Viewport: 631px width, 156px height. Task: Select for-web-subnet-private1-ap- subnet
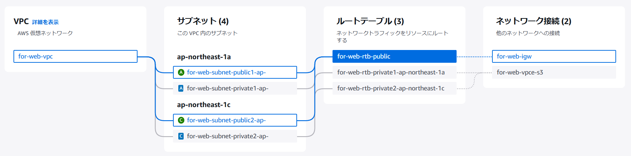235,88
